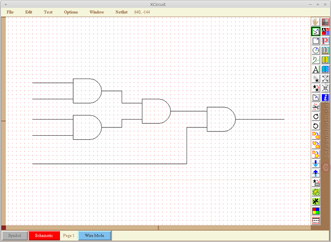331x242 pixels.
Task: Click the horizontal scrollbar at canvas bottom
Action: pyautogui.click(x=158, y=228)
